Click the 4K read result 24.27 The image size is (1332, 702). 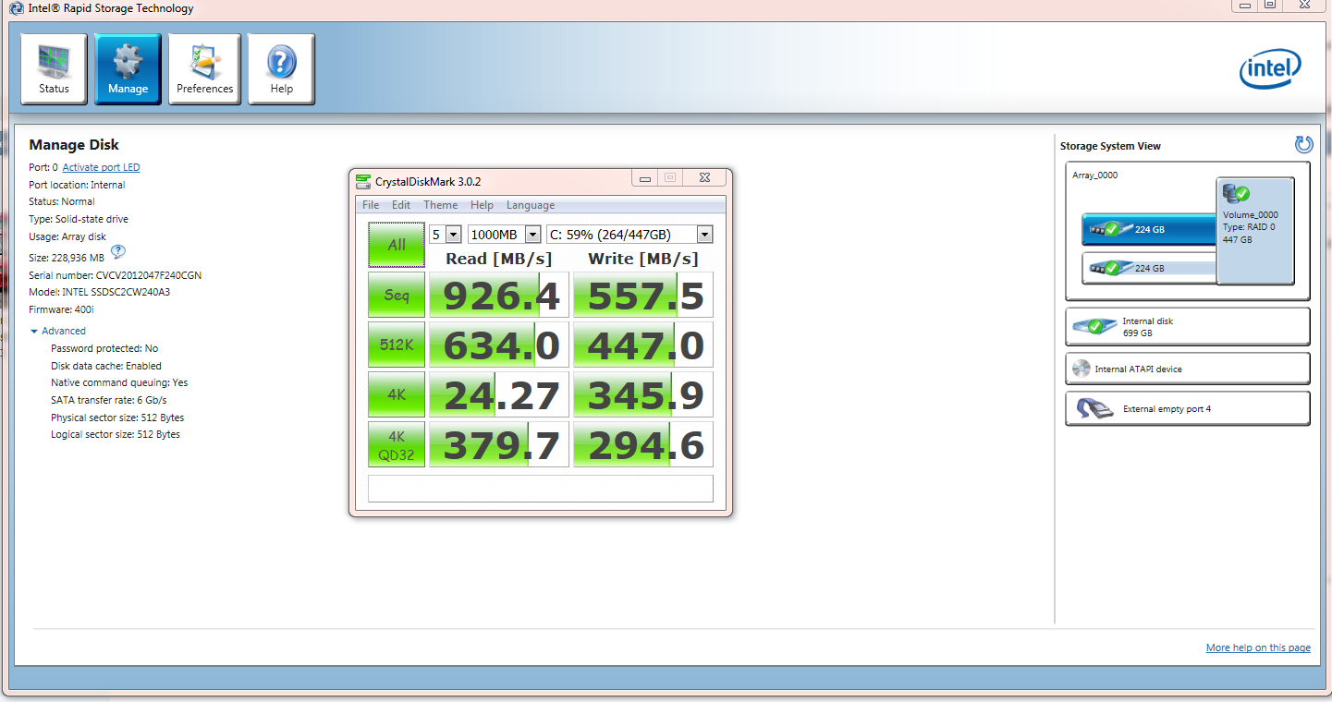(x=499, y=394)
